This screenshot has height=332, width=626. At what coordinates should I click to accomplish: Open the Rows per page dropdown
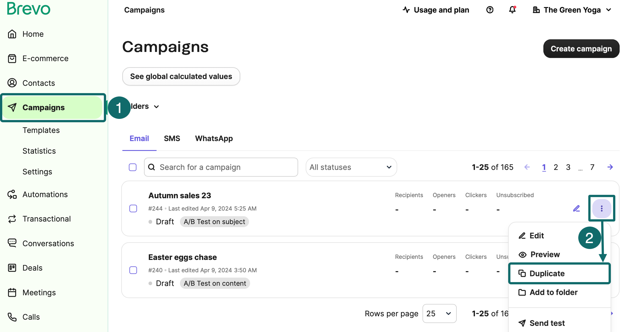[x=439, y=313]
